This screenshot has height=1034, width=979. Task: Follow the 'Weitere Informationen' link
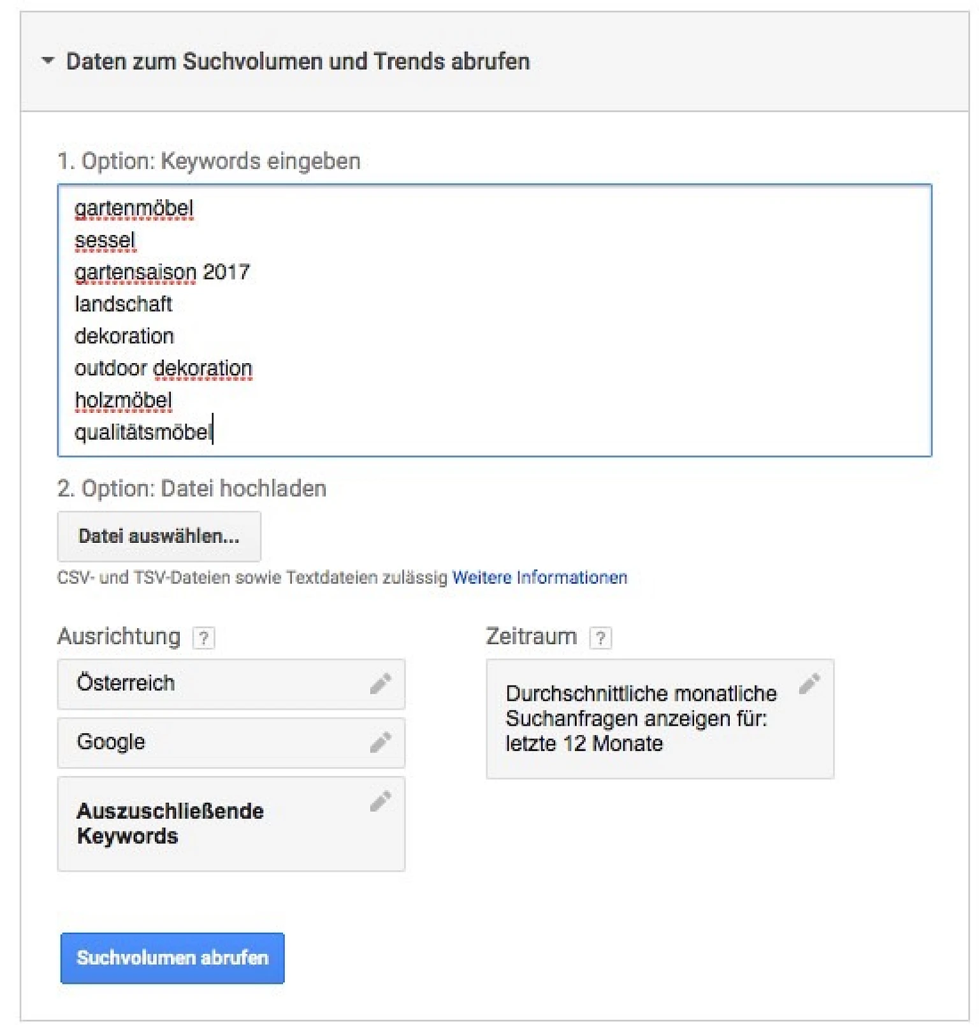pos(540,578)
